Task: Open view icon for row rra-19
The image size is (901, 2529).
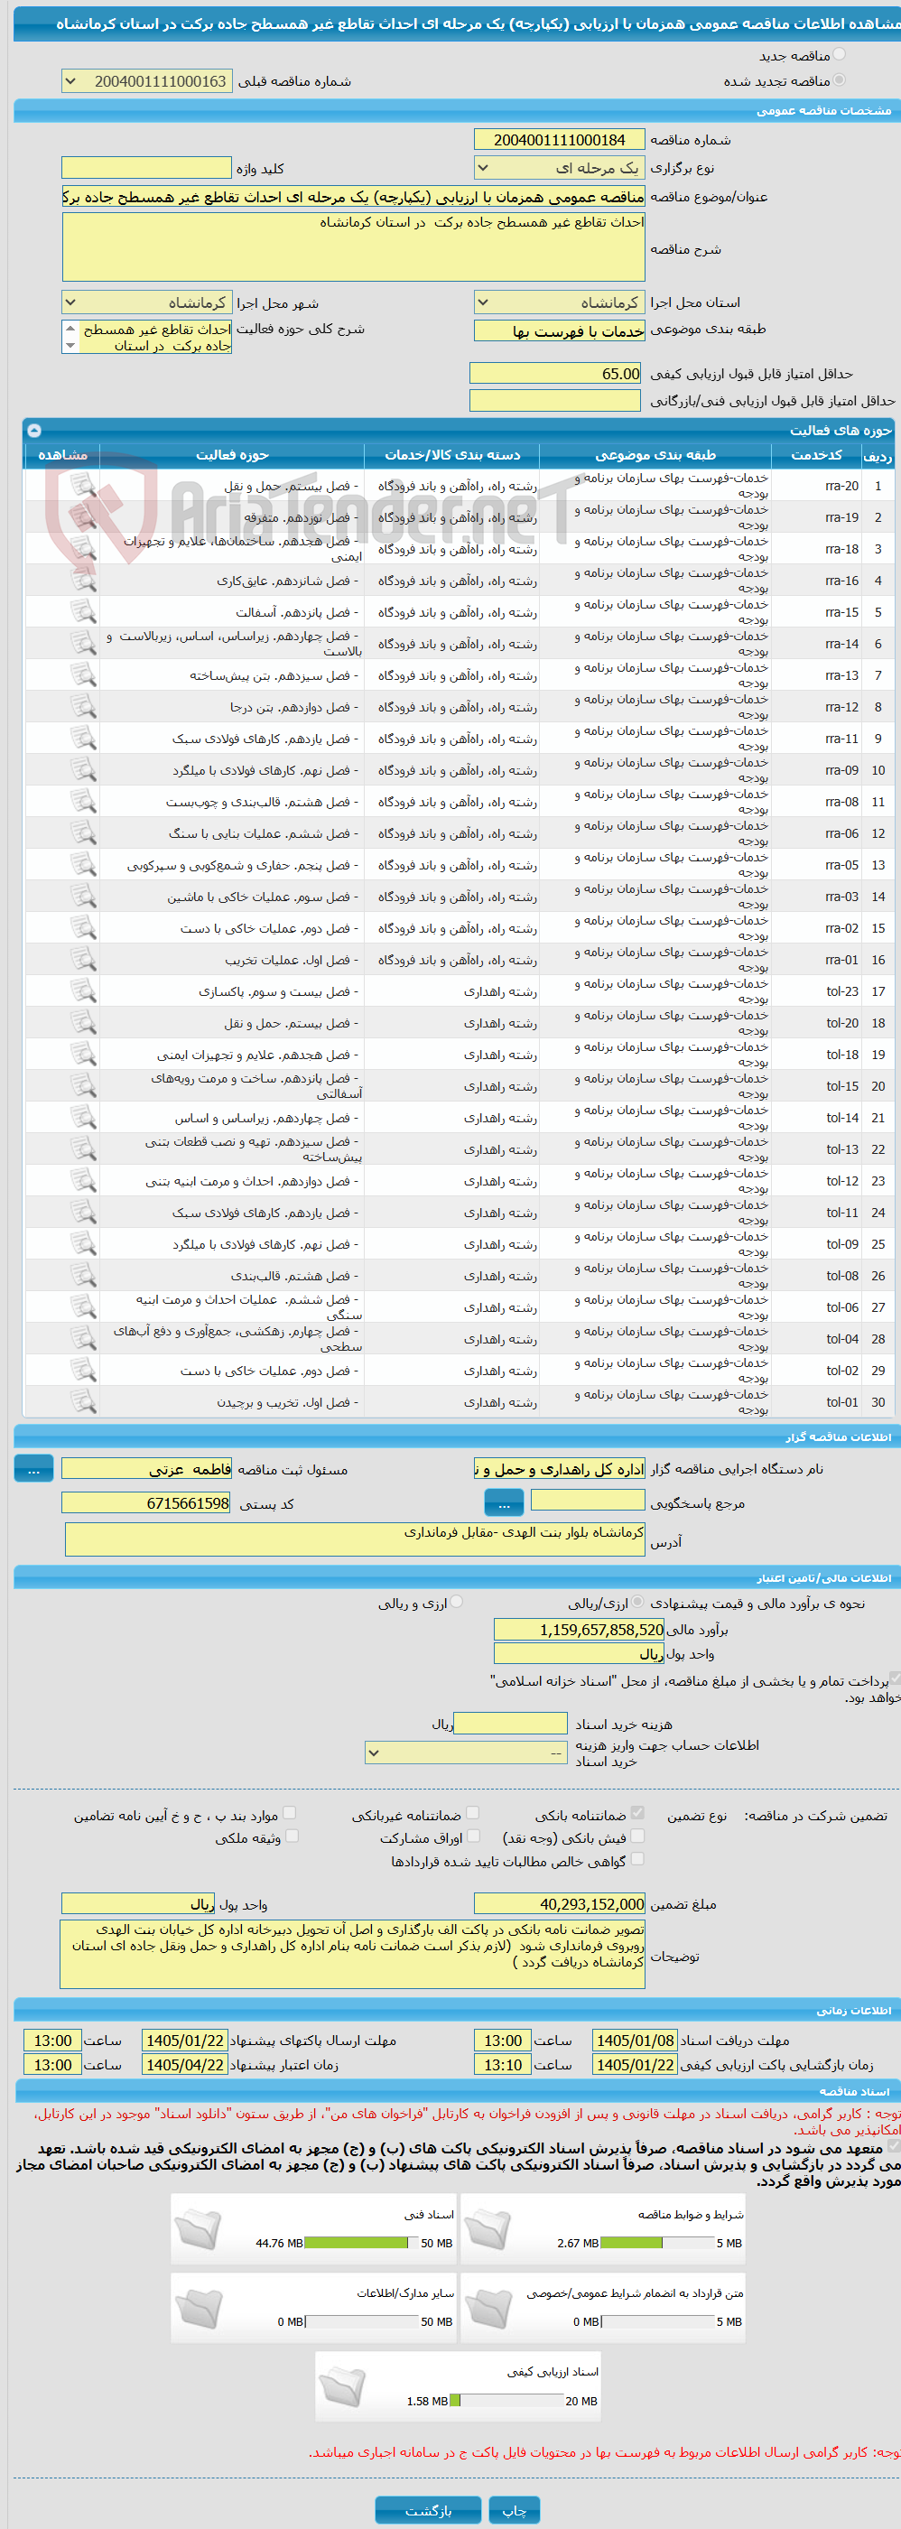Action: pos(83,516)
